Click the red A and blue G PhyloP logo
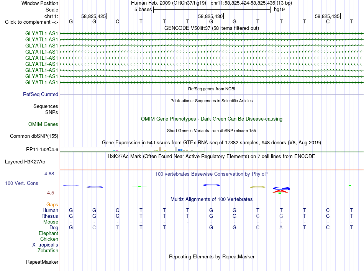Screen dimensions: 364x271 pos(281,190)
